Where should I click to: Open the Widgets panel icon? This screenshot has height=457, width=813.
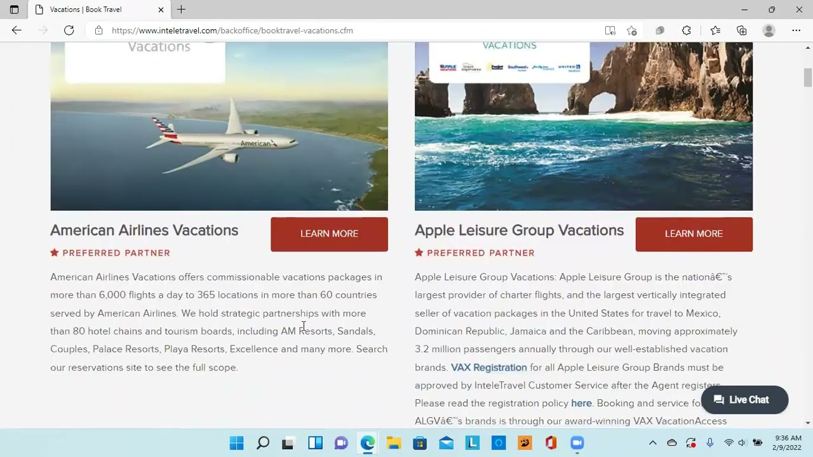315,443
